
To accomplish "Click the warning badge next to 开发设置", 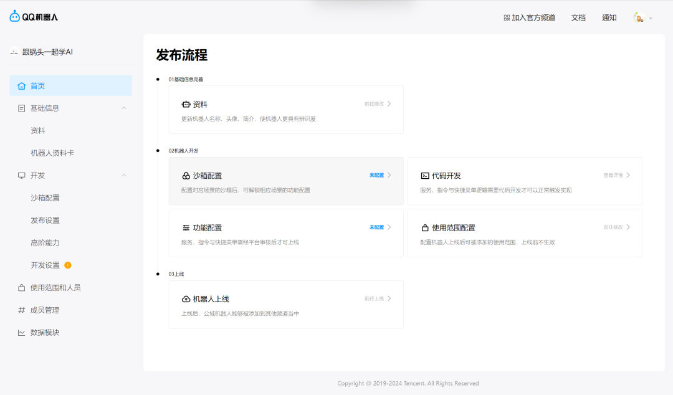I will 67,265.
